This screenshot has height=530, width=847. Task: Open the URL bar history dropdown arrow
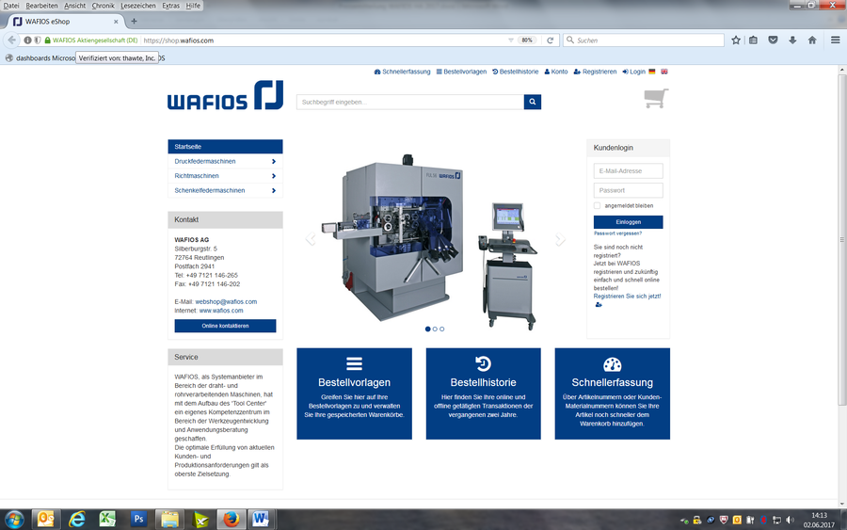pos(511,40)
